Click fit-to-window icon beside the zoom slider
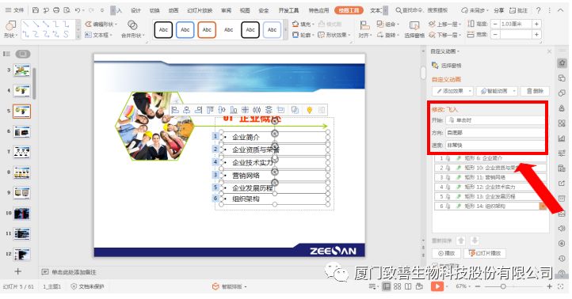Screen dimensions: 572x299 (x=561, y=286)
